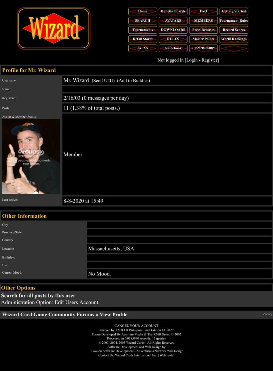The width and height of the screenshot is (273, 371).
Task: Open Wizard Card Game Community Forums link
Action: click(x=48, y=315)
